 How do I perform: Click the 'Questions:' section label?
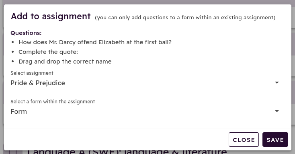tap(26, 33)
